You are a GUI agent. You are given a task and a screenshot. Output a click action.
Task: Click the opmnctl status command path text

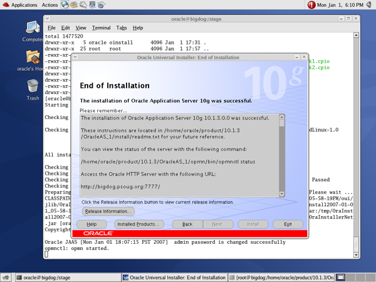coord(168,162)
